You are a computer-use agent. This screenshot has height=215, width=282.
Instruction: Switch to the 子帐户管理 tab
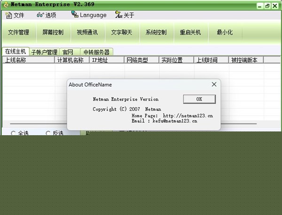(44, 52)
